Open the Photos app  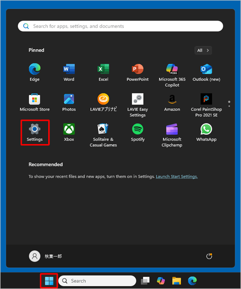tap(69, 103)
